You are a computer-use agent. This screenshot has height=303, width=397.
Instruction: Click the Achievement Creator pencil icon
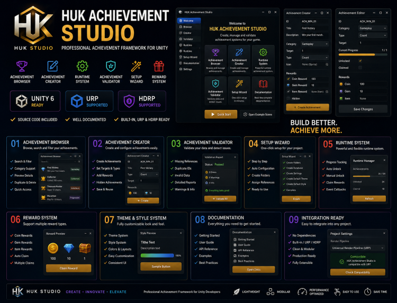(52, 66)
